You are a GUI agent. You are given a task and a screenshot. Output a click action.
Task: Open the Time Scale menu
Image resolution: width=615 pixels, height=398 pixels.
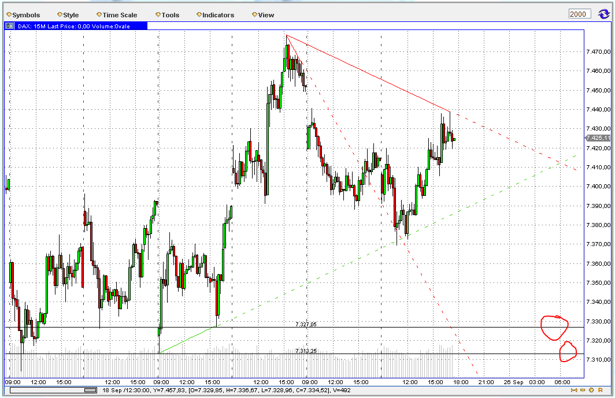tap(117, 15)
